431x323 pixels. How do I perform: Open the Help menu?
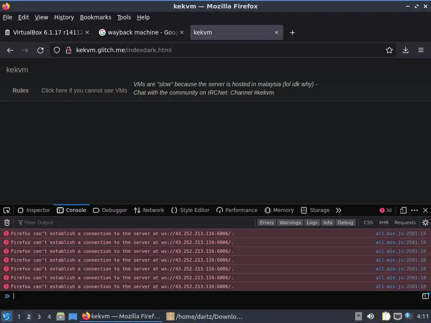point(143,17)
